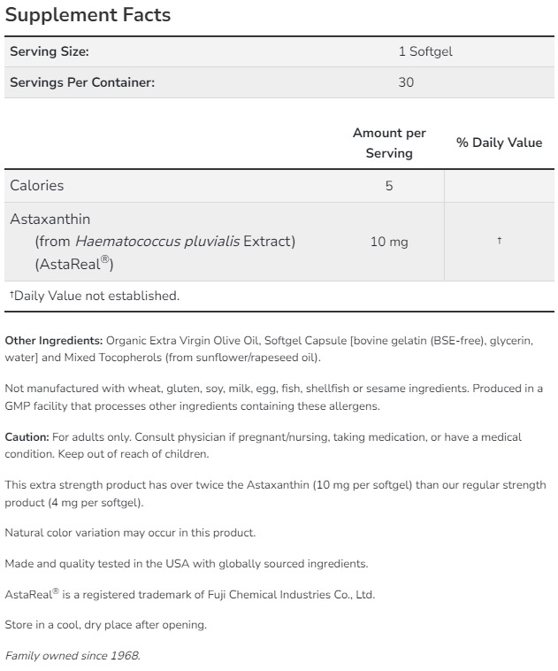Image resolution: width=558 pixels, height=671 pixels.
Task: Select the 30 servings value
Action: (x=406, y=82)
